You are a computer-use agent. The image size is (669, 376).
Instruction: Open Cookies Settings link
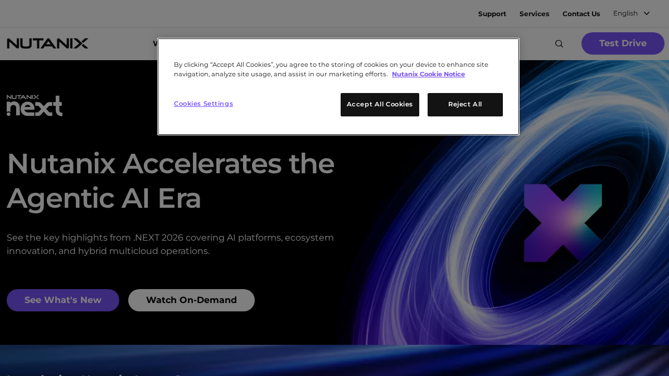pyautogui.click(x=203, y=104)
